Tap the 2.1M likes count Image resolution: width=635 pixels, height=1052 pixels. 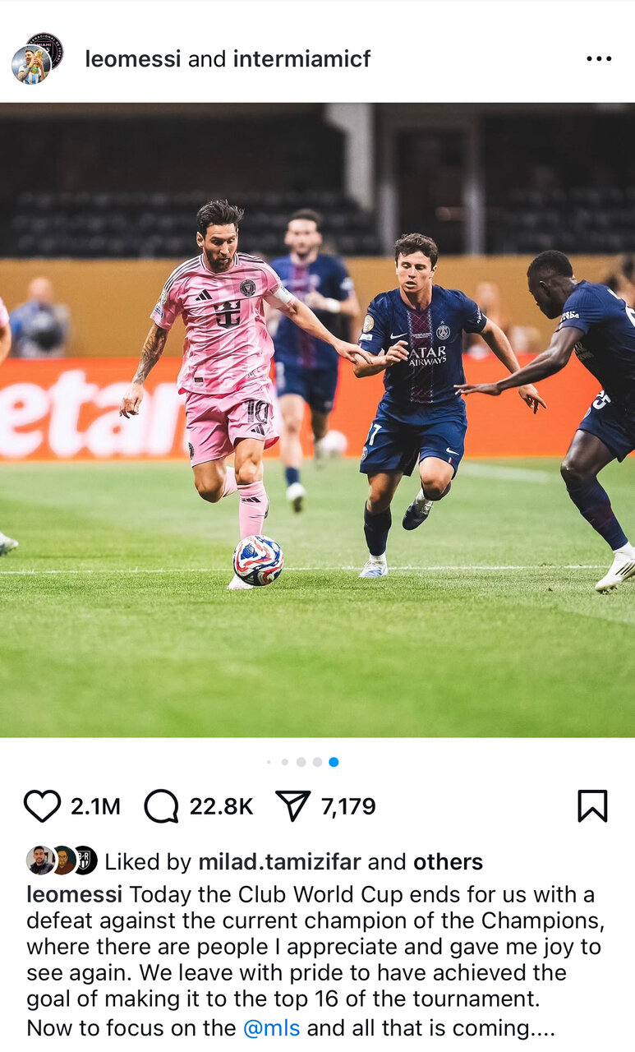(95, 807)
